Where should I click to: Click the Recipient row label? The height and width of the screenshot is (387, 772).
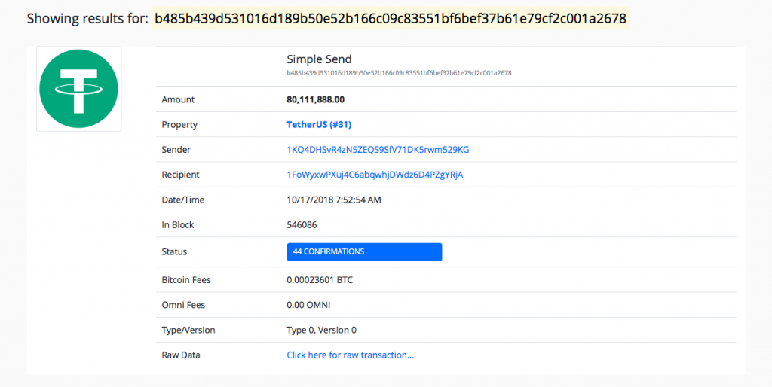(181, 175)
